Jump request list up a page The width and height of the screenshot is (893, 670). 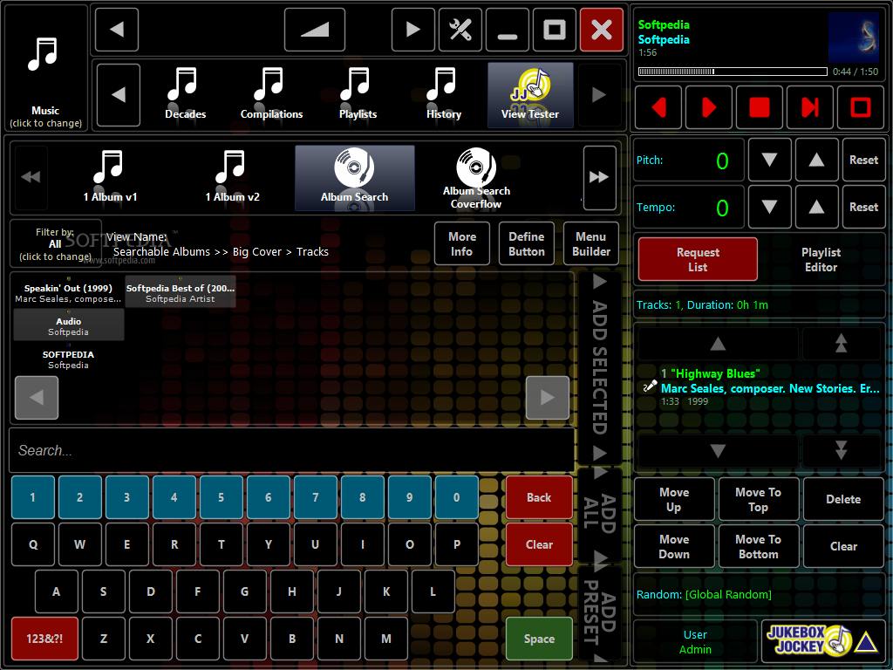[842, 344]
